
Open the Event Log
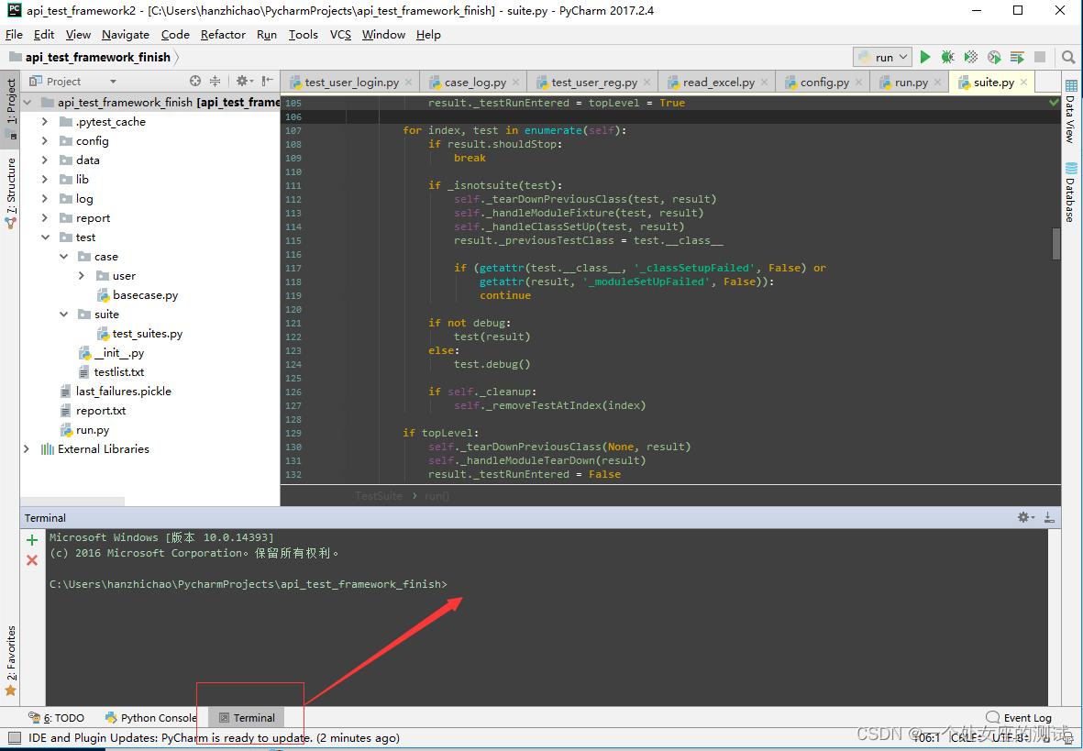[x=1019, y=718]
